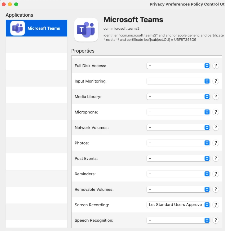Maximize the window with the green button

[x=16, y=4]
